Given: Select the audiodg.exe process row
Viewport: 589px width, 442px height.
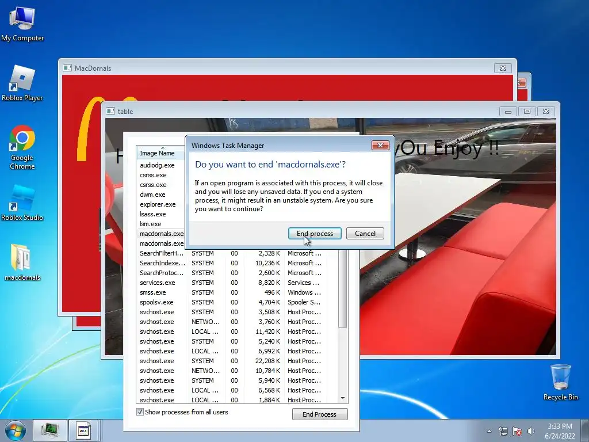Looking at the screenshot, I should pyautogui.click(x=161, y=165).
